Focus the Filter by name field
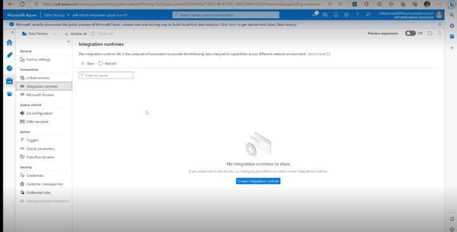 tap(106, 75)
